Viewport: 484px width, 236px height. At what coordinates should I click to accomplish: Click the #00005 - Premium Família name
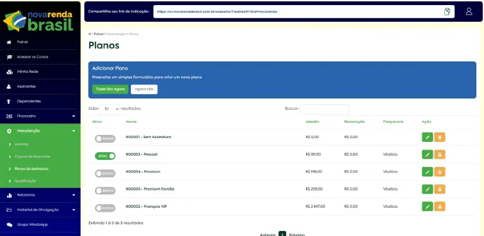click(150, 189)
